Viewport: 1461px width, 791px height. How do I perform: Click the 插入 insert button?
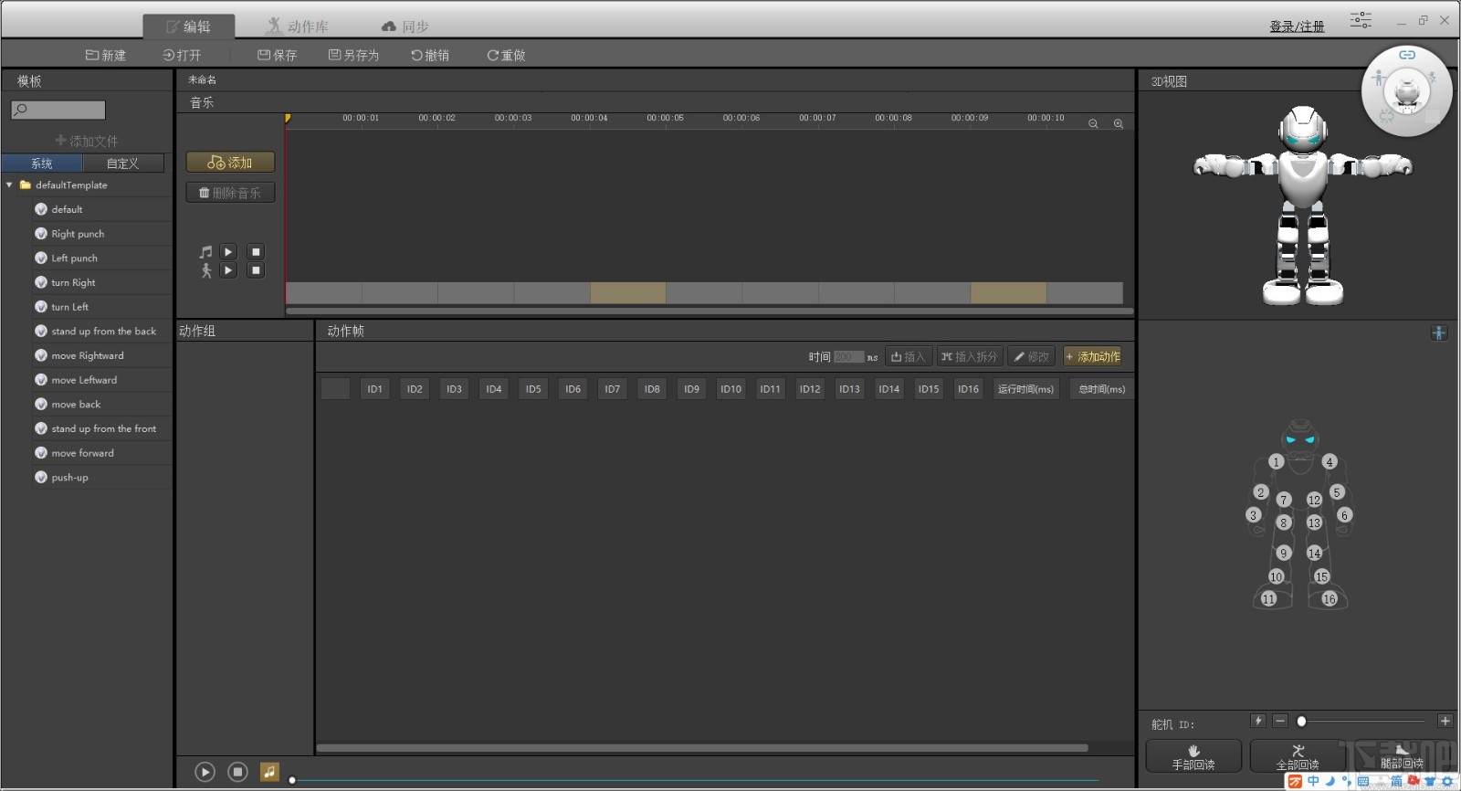pyautogui.click(x=908, y=357)
